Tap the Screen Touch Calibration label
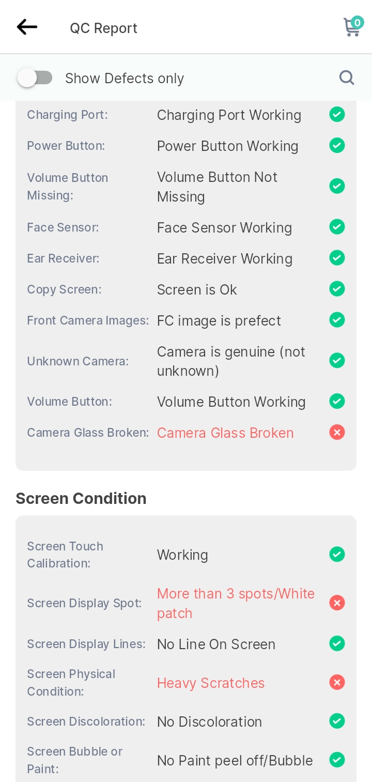 tap(65, 555)
